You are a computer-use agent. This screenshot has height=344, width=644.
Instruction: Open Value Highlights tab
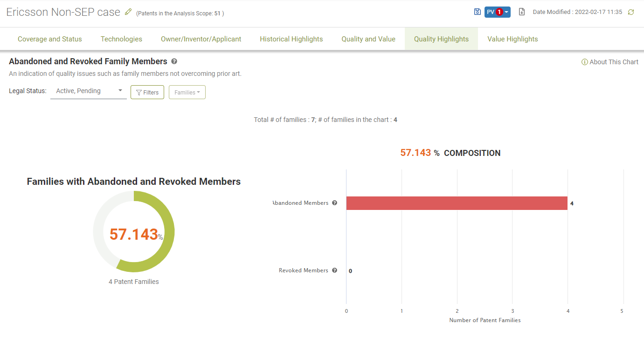pos(512,39)
